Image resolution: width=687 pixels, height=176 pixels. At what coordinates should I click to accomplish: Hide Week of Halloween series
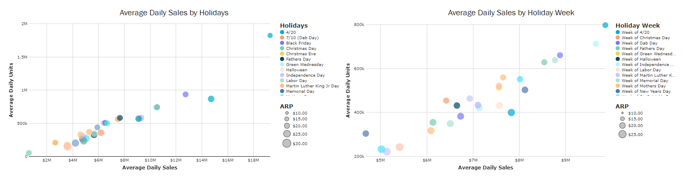click(x=641, y=59)
